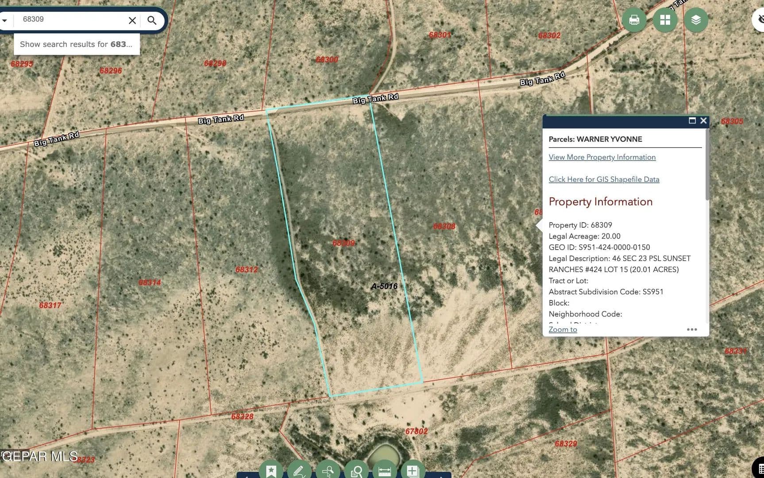
Task: Click 'Zoom to' in parcel popup
Action: 563,329
